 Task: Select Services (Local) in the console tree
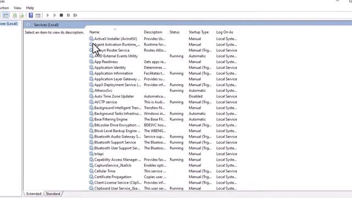pyautogui.click(x=9, y=24)
